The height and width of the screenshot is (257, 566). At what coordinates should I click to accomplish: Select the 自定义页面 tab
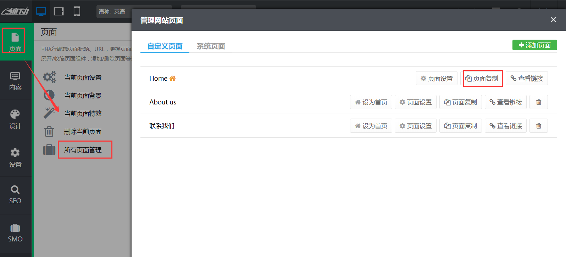(165, 46)
